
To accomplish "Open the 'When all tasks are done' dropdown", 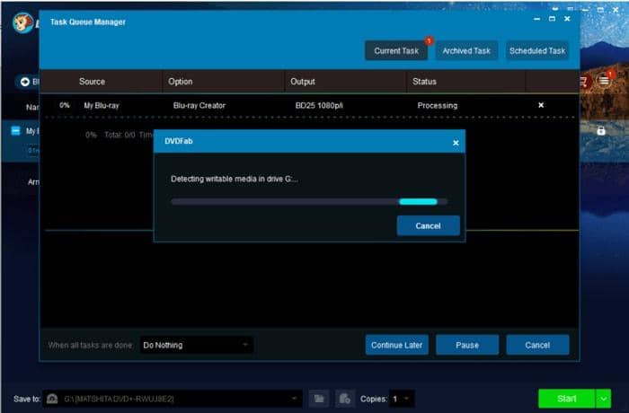I will [196, 345].
